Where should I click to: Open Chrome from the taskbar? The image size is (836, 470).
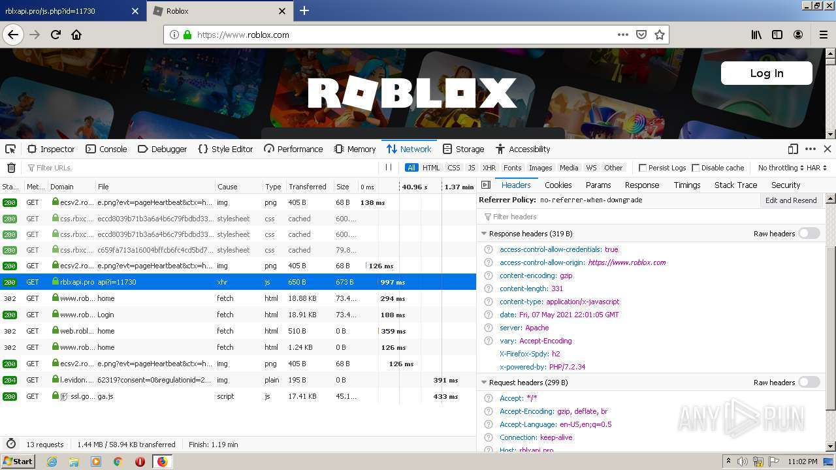pyautogui.click(x=118, y=462)
